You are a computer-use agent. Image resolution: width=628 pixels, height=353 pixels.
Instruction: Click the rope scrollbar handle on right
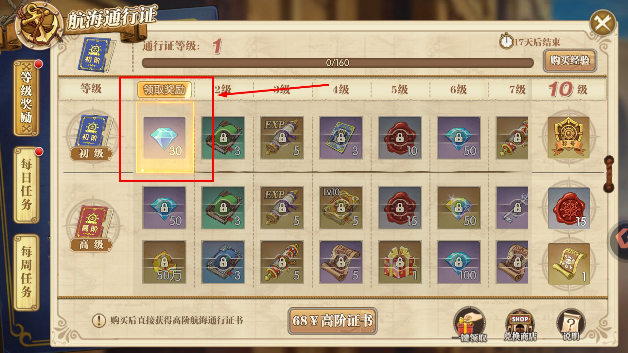tap(609, 174)
